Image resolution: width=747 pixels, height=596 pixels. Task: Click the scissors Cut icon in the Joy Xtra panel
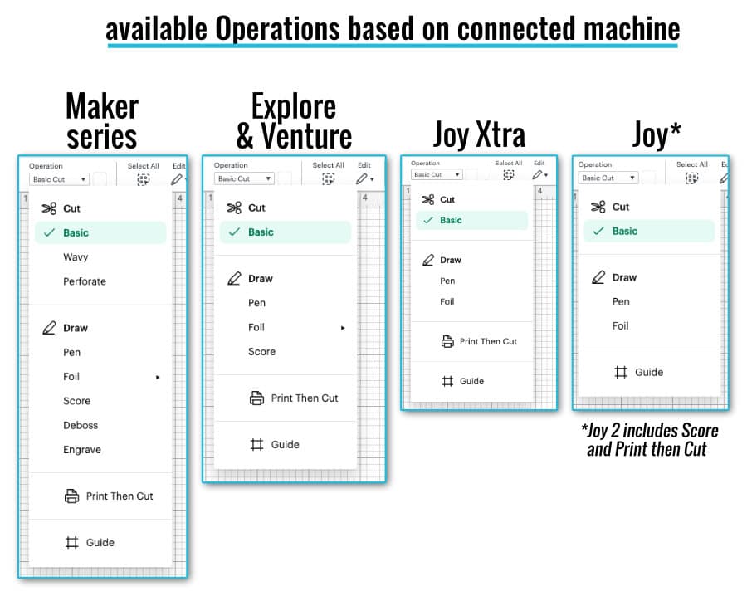(428, 199)
